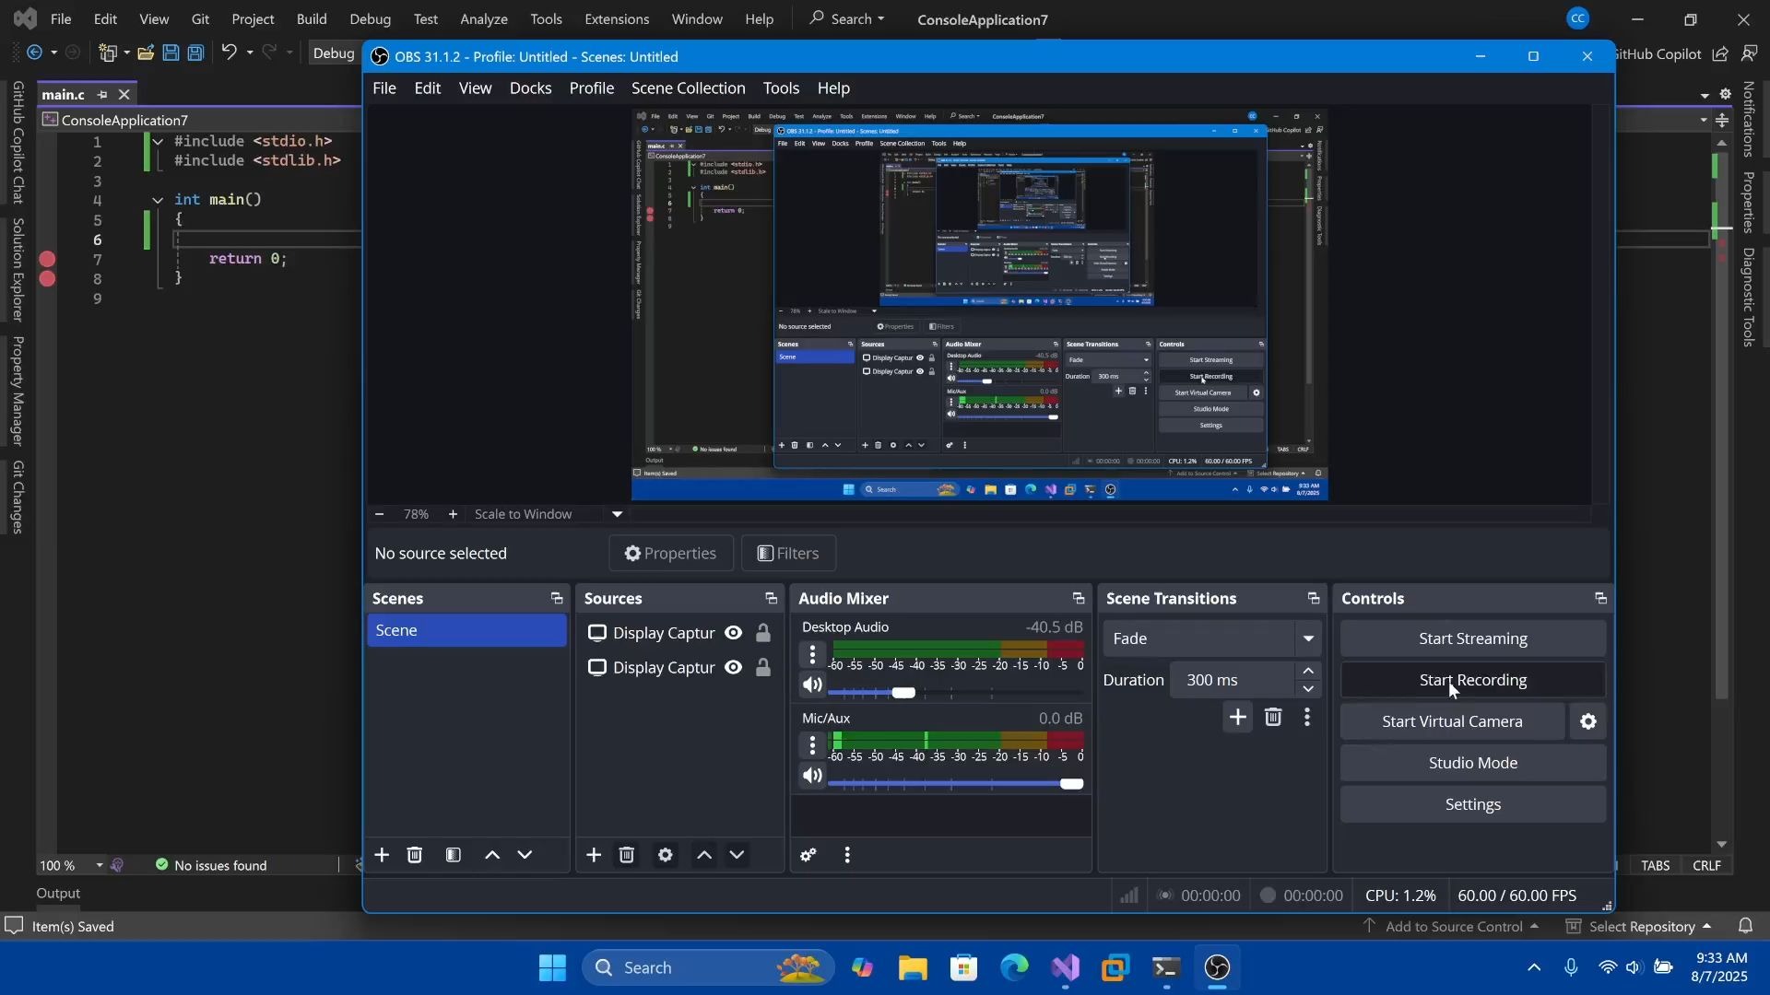1770x995 pixels.
Task: Open the Scene Collection menu
Action: click(x=688, y=88)
